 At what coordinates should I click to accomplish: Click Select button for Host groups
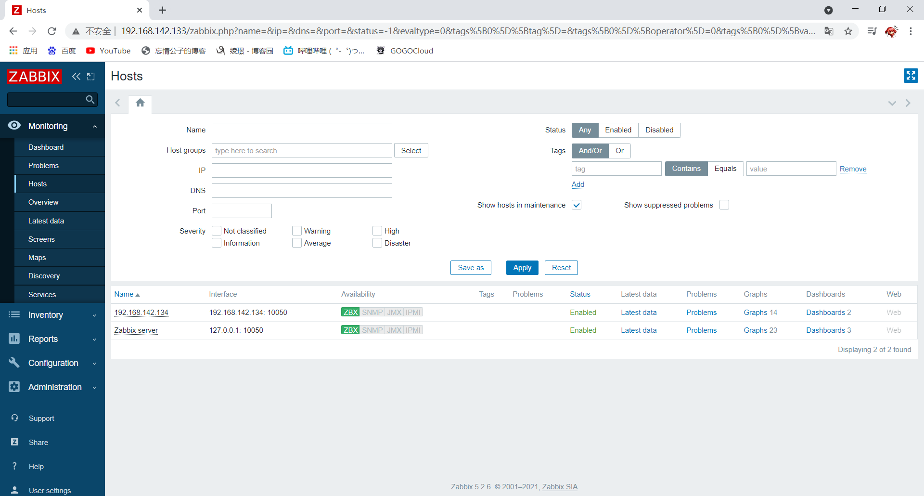pos(411,151)
